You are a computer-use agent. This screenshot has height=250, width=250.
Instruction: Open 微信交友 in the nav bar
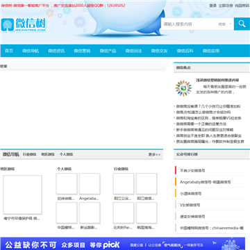(x=159, y=51)
